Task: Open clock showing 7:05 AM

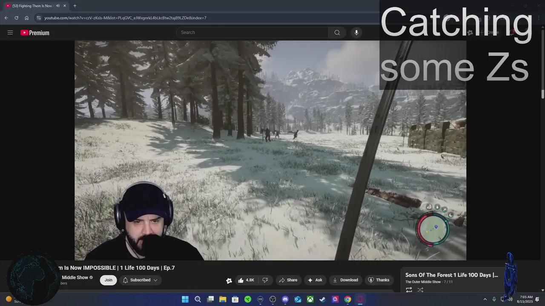Action: coord(525,299)
